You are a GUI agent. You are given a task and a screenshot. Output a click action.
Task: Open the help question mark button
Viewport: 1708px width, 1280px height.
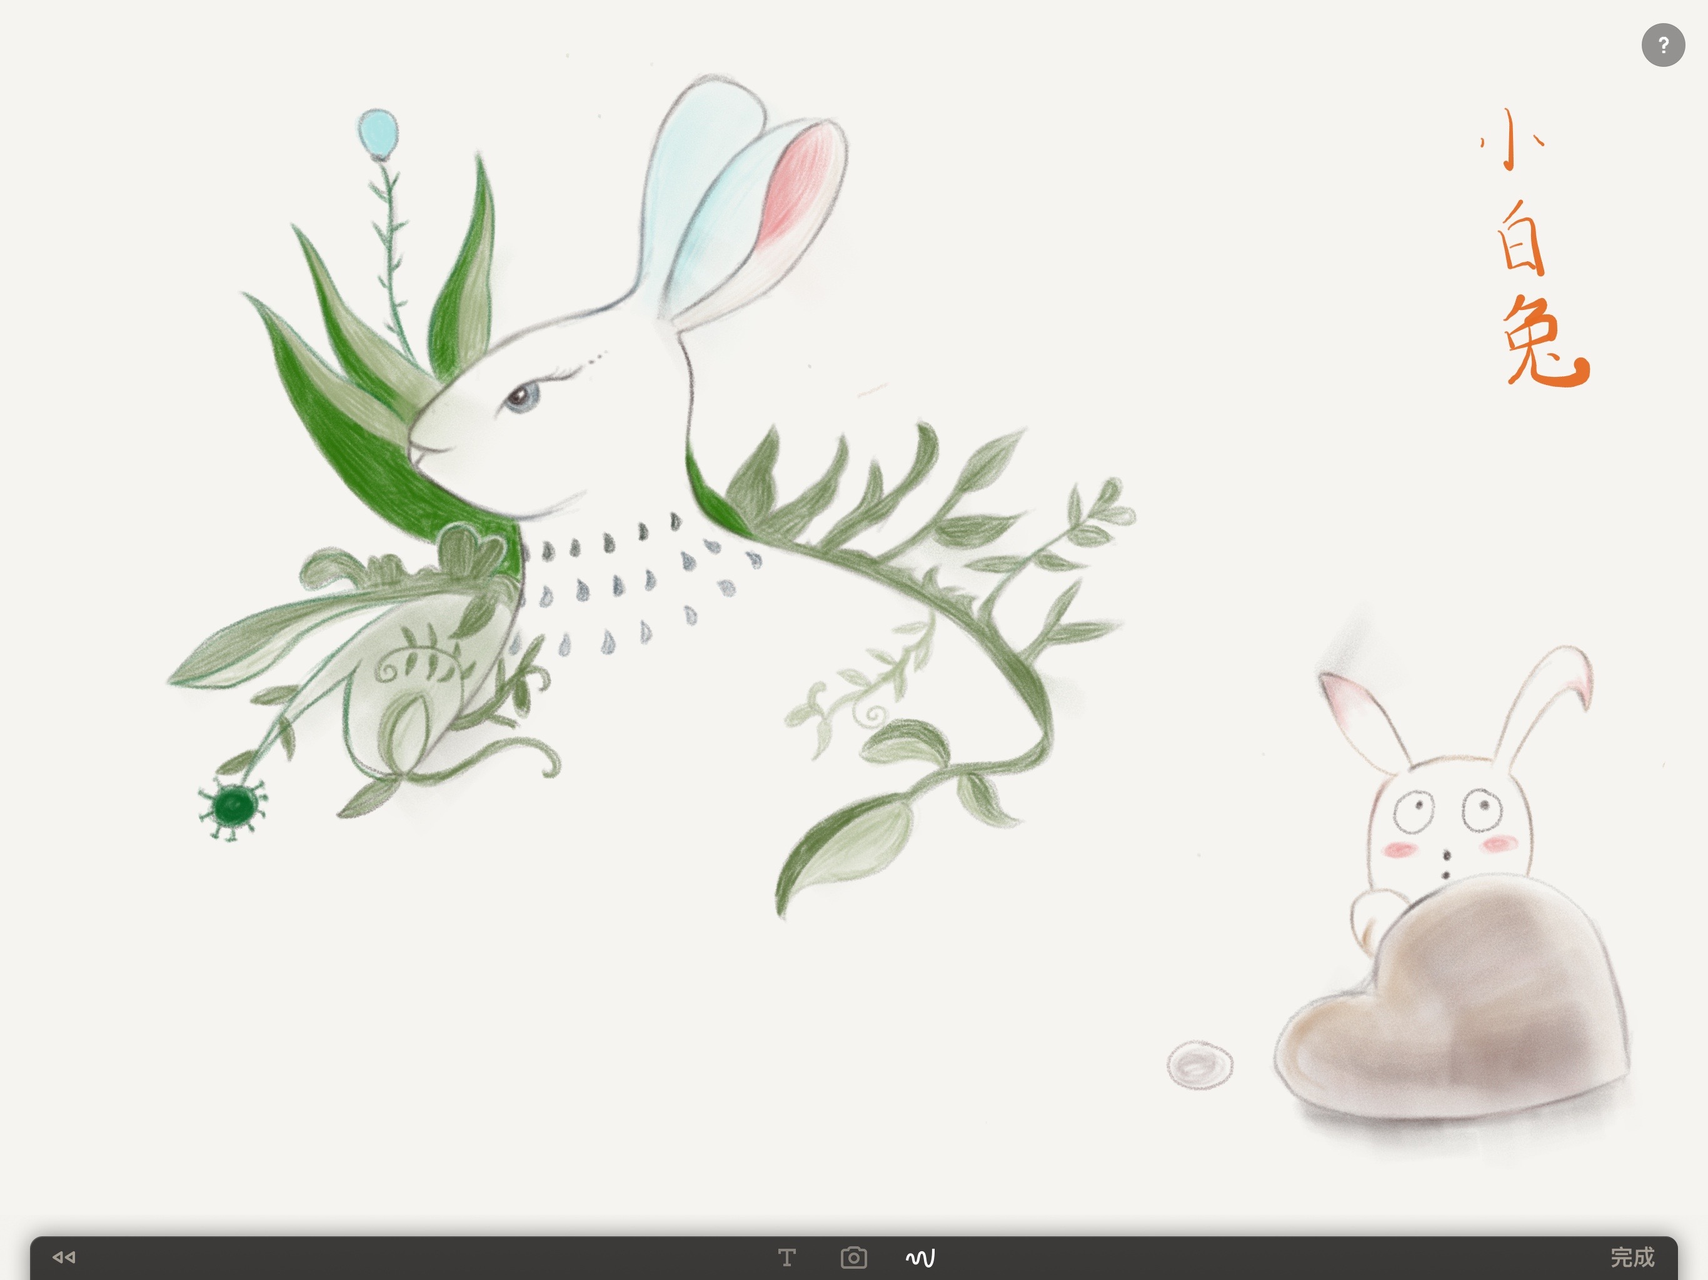click(x=1662, y=46)
